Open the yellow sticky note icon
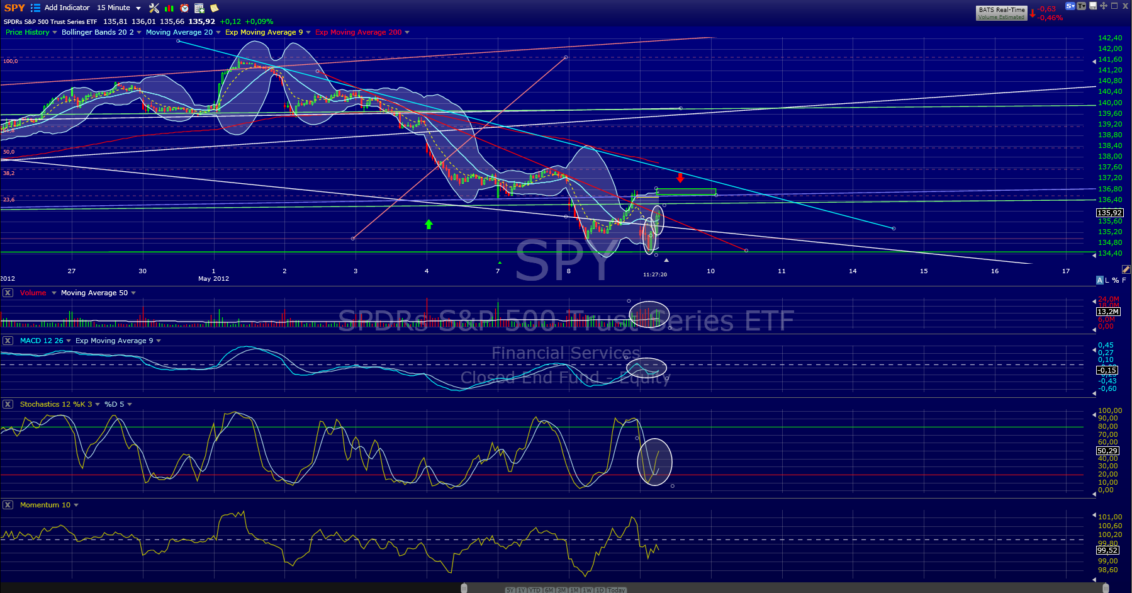The image size is (1132, 593). 215,8
